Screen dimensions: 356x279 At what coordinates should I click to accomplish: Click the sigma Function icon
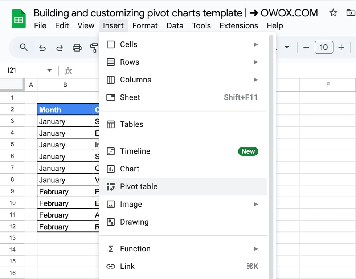111,249
